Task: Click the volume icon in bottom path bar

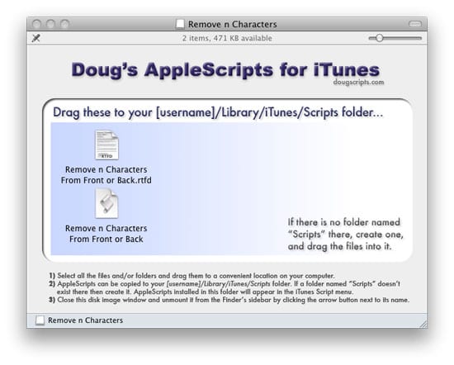Action: (x=40, y=320)
